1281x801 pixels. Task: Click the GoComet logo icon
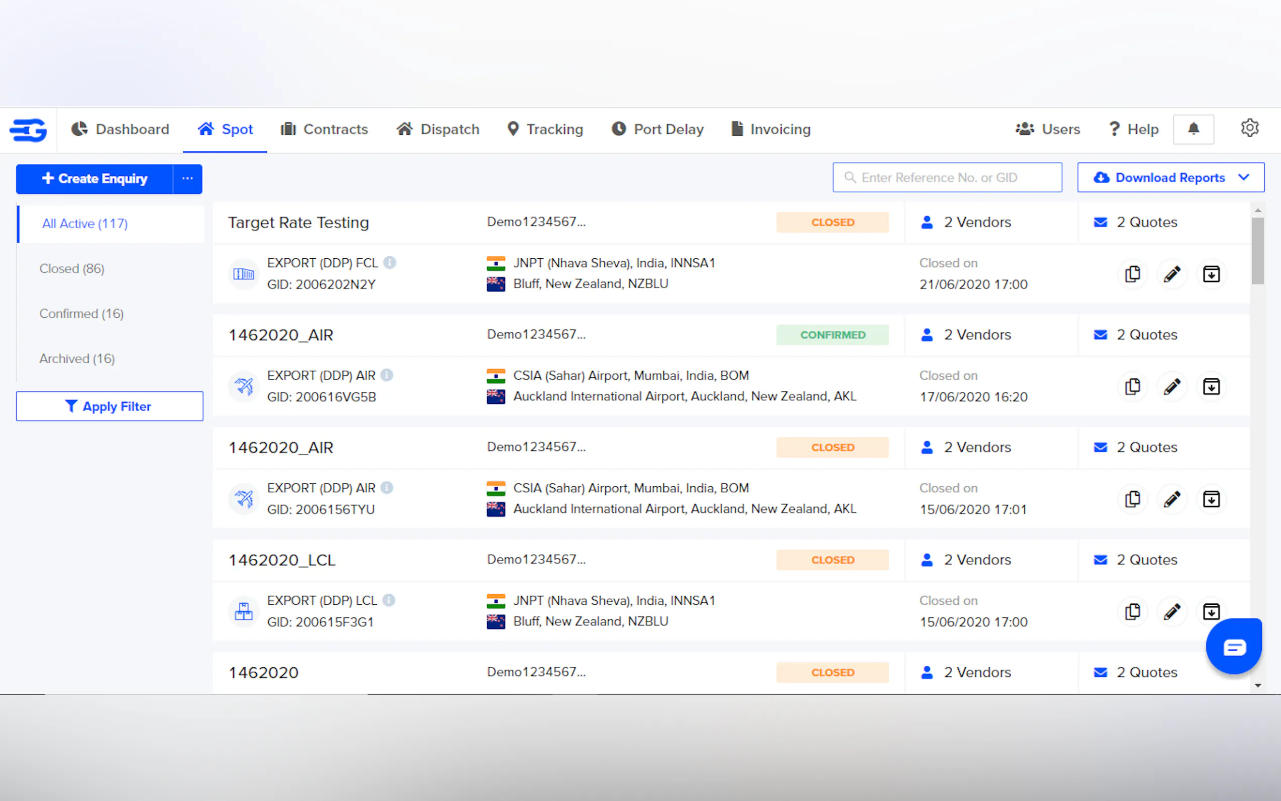click(x=29, y=130)
